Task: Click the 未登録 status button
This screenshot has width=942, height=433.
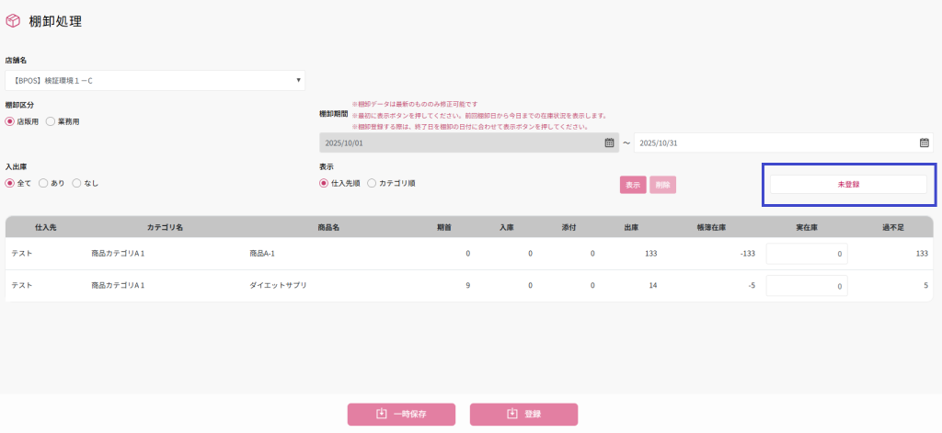Action: tap(847, 184)
